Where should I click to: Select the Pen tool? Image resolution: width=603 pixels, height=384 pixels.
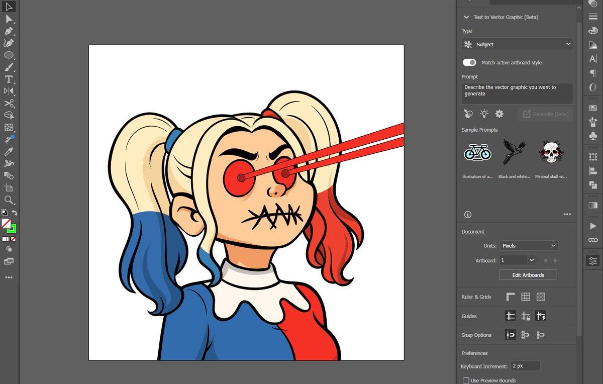[x=9, y=31]
